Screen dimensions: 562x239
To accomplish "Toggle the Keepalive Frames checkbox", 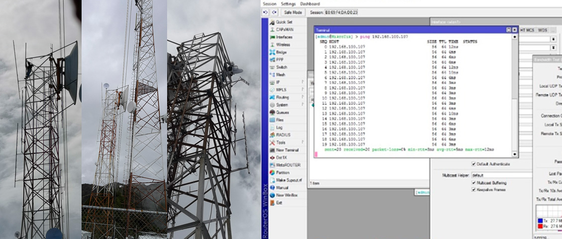I will coord(473,190).
